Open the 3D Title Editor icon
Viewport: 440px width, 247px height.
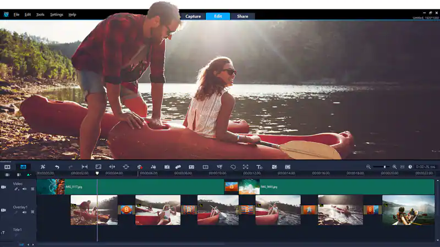click(260, 167)
